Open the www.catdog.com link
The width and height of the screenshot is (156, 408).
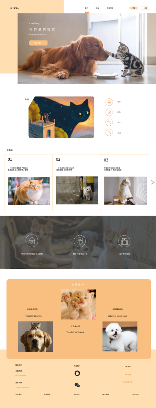tap(22, 387)
